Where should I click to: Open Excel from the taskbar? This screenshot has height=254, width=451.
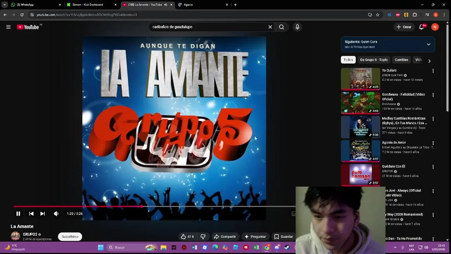click(x=256, y=247)
